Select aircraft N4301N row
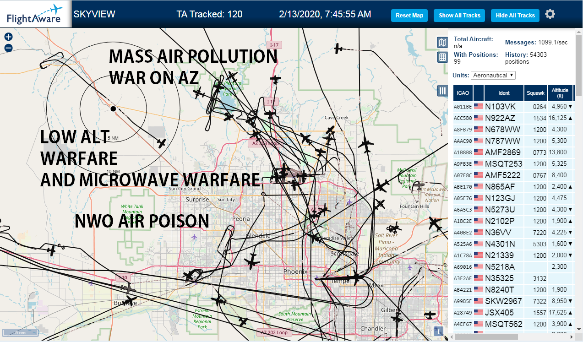583x342 pixels. pyautogui.click(x=513, y=244)
